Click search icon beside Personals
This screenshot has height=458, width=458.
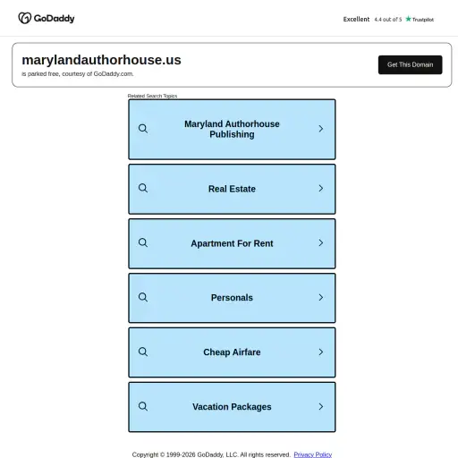pos(143,298)
